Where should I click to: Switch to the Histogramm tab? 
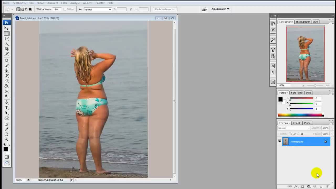tap(303, 22)
